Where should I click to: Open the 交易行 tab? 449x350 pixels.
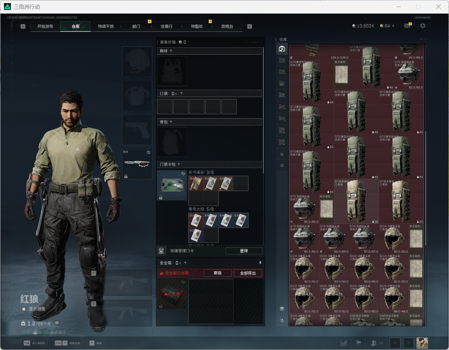click(x=166, y=26)
